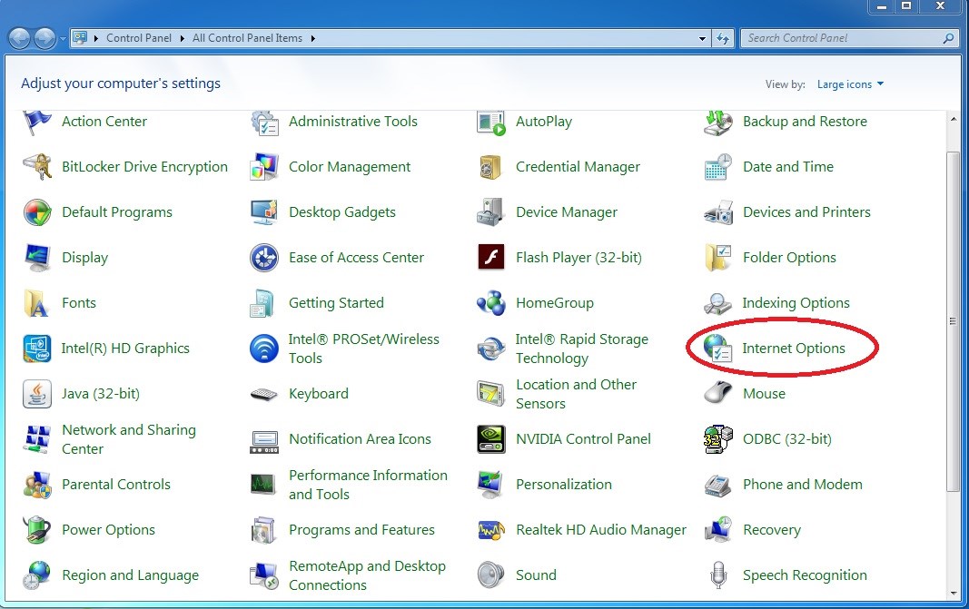The height and width of the screenshot is (609, 969).
Task: Open the Intel(R) HD Graphics icon
Action: [x=36, y=349]
